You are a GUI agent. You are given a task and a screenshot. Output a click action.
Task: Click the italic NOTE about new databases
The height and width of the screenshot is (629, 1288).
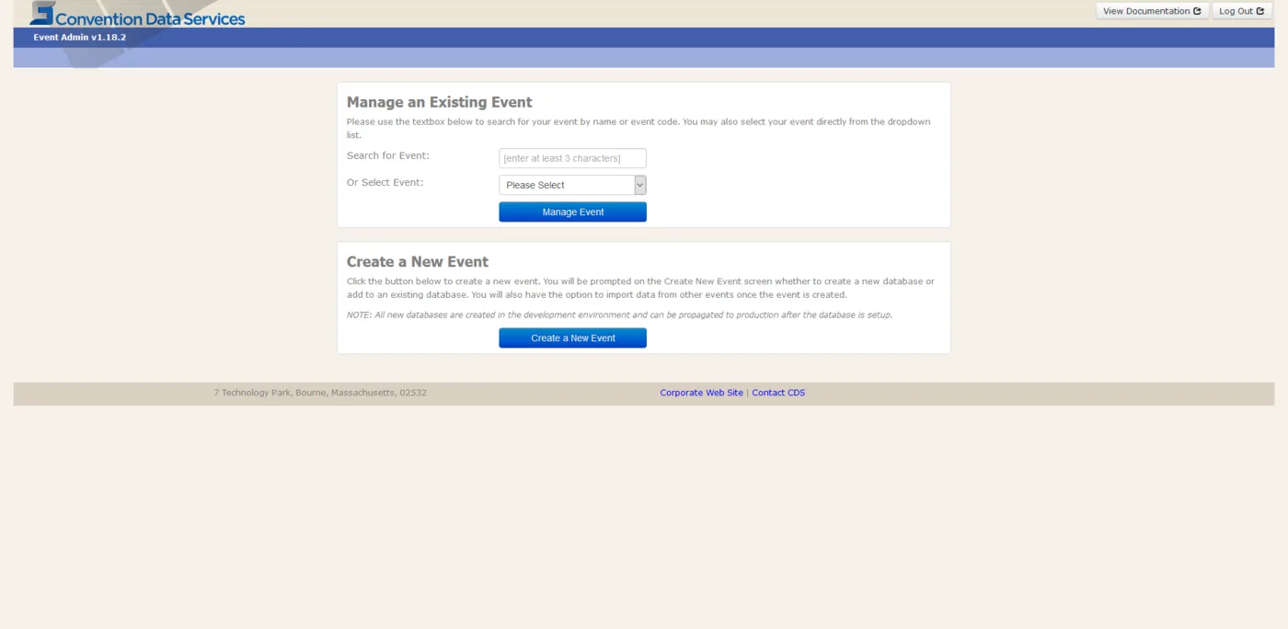pyautogui.click(x=619, y=314)
